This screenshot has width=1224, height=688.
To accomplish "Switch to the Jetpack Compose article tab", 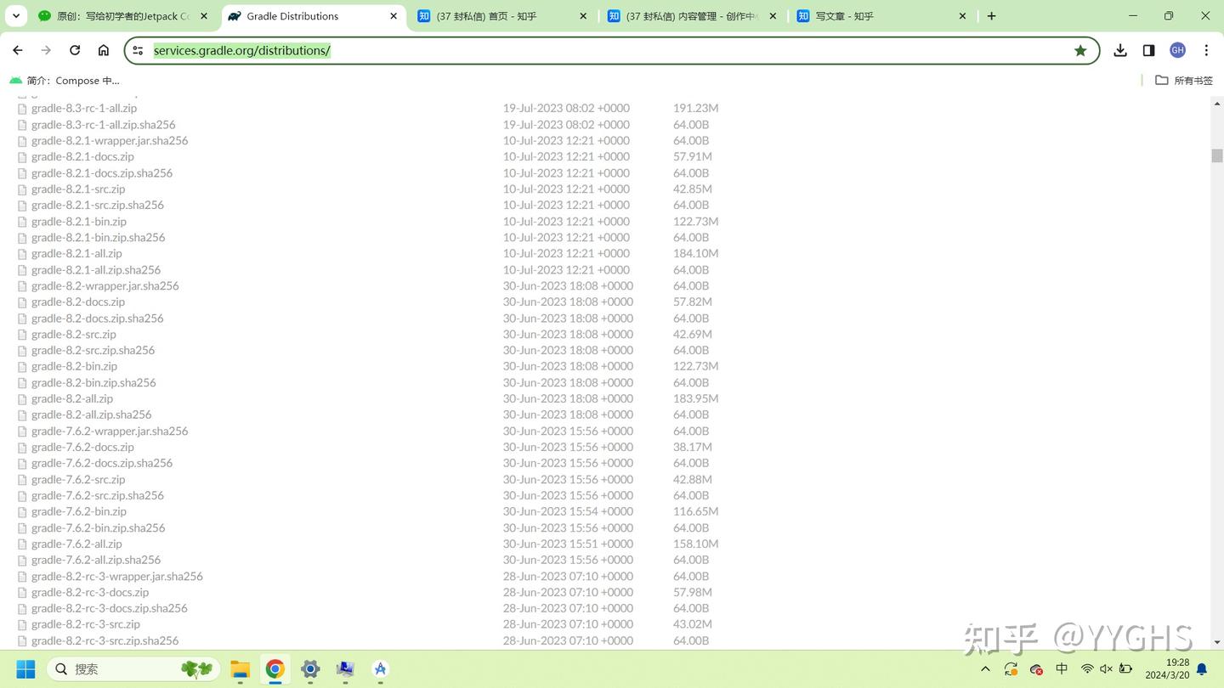I will [124, 16].
